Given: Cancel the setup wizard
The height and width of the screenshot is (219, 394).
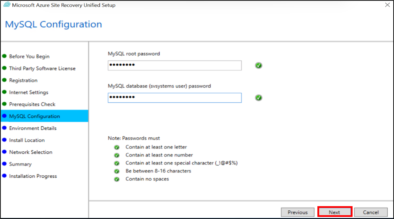Looking at the screenshot, I should point(371,212).
